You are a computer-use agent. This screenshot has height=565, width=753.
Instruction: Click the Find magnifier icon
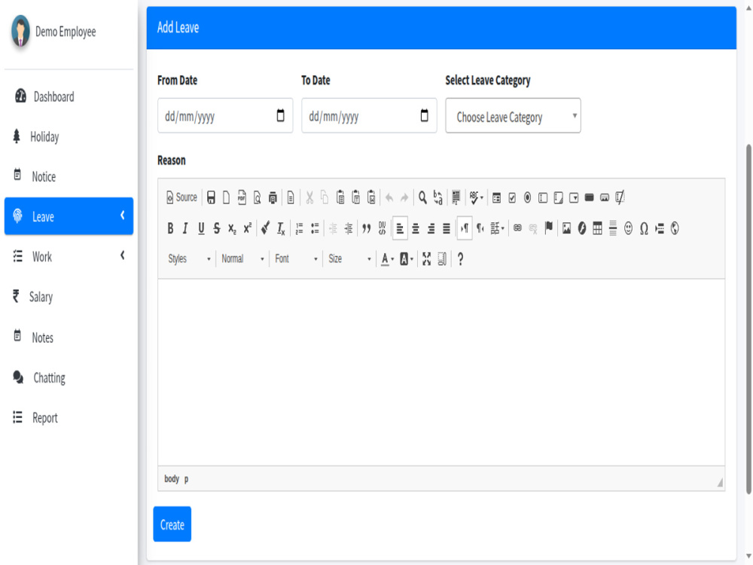coord(422,197)
